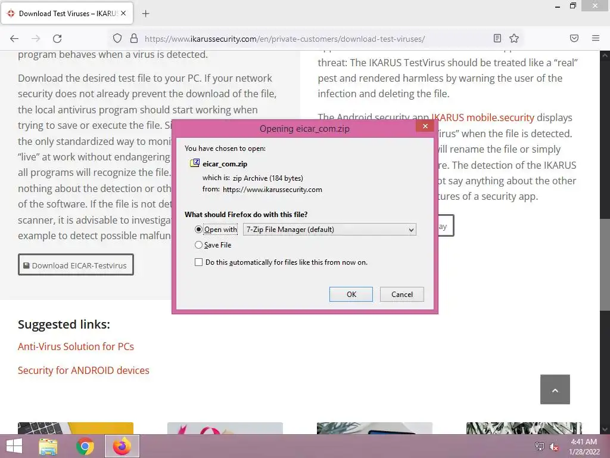
Task: Click the Firefox forward arrow button
Action: tap(36, 39)
